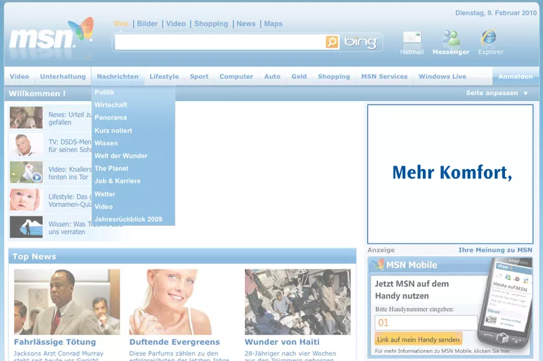
Task: Open the News: Urteil headline link
Action: 70,118
